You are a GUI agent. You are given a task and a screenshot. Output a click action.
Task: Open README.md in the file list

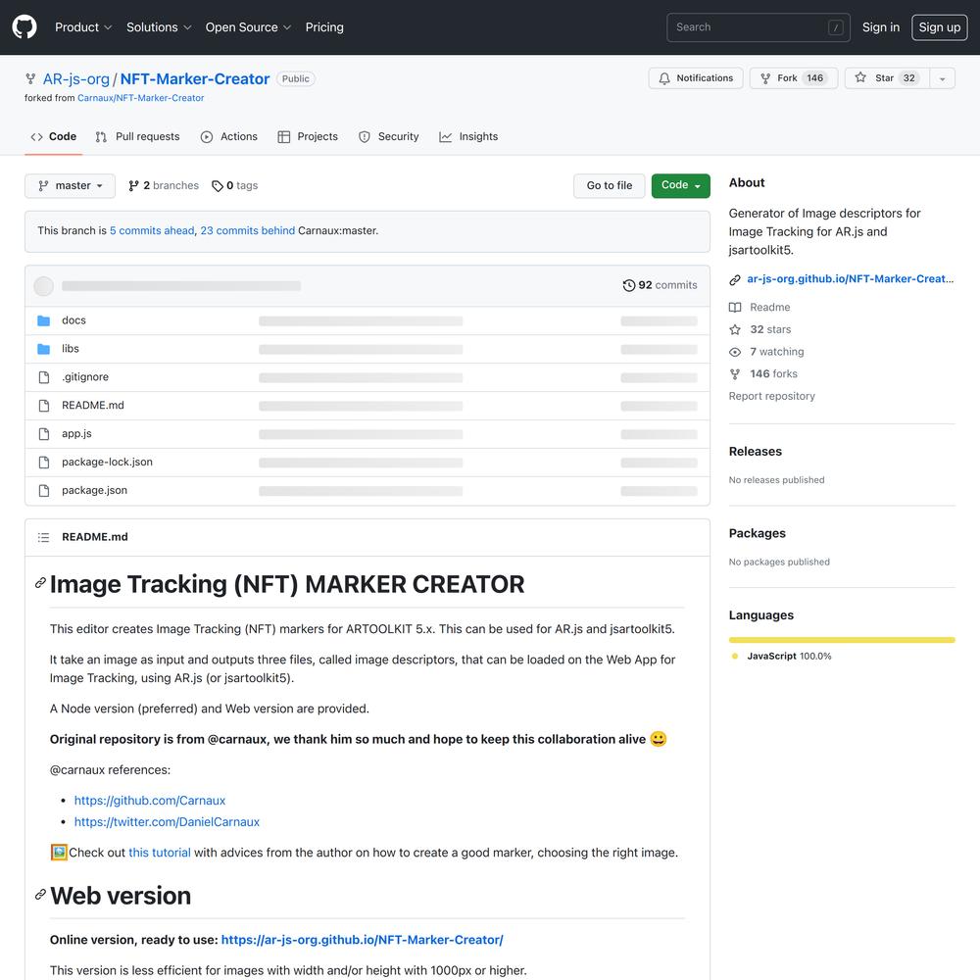tap(92, 406)
